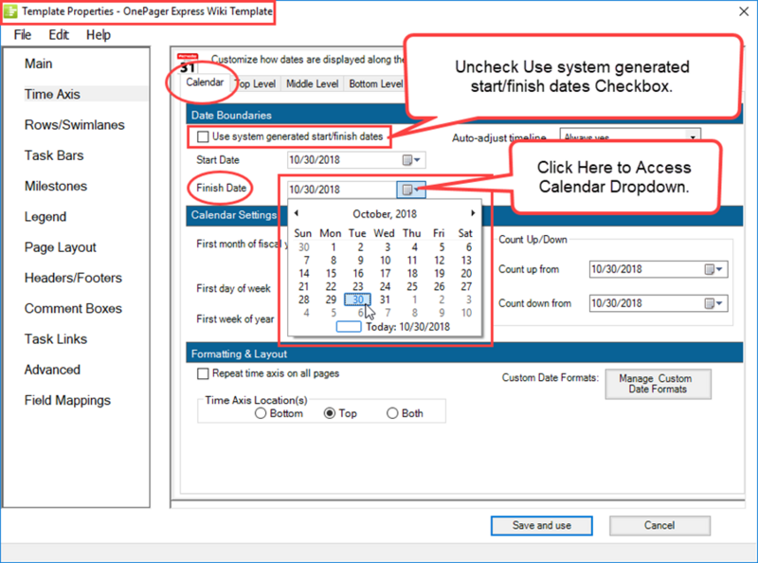Select the Both time axis location
Viewport: 758px width, 563px height.
click(x=392, y=413)
